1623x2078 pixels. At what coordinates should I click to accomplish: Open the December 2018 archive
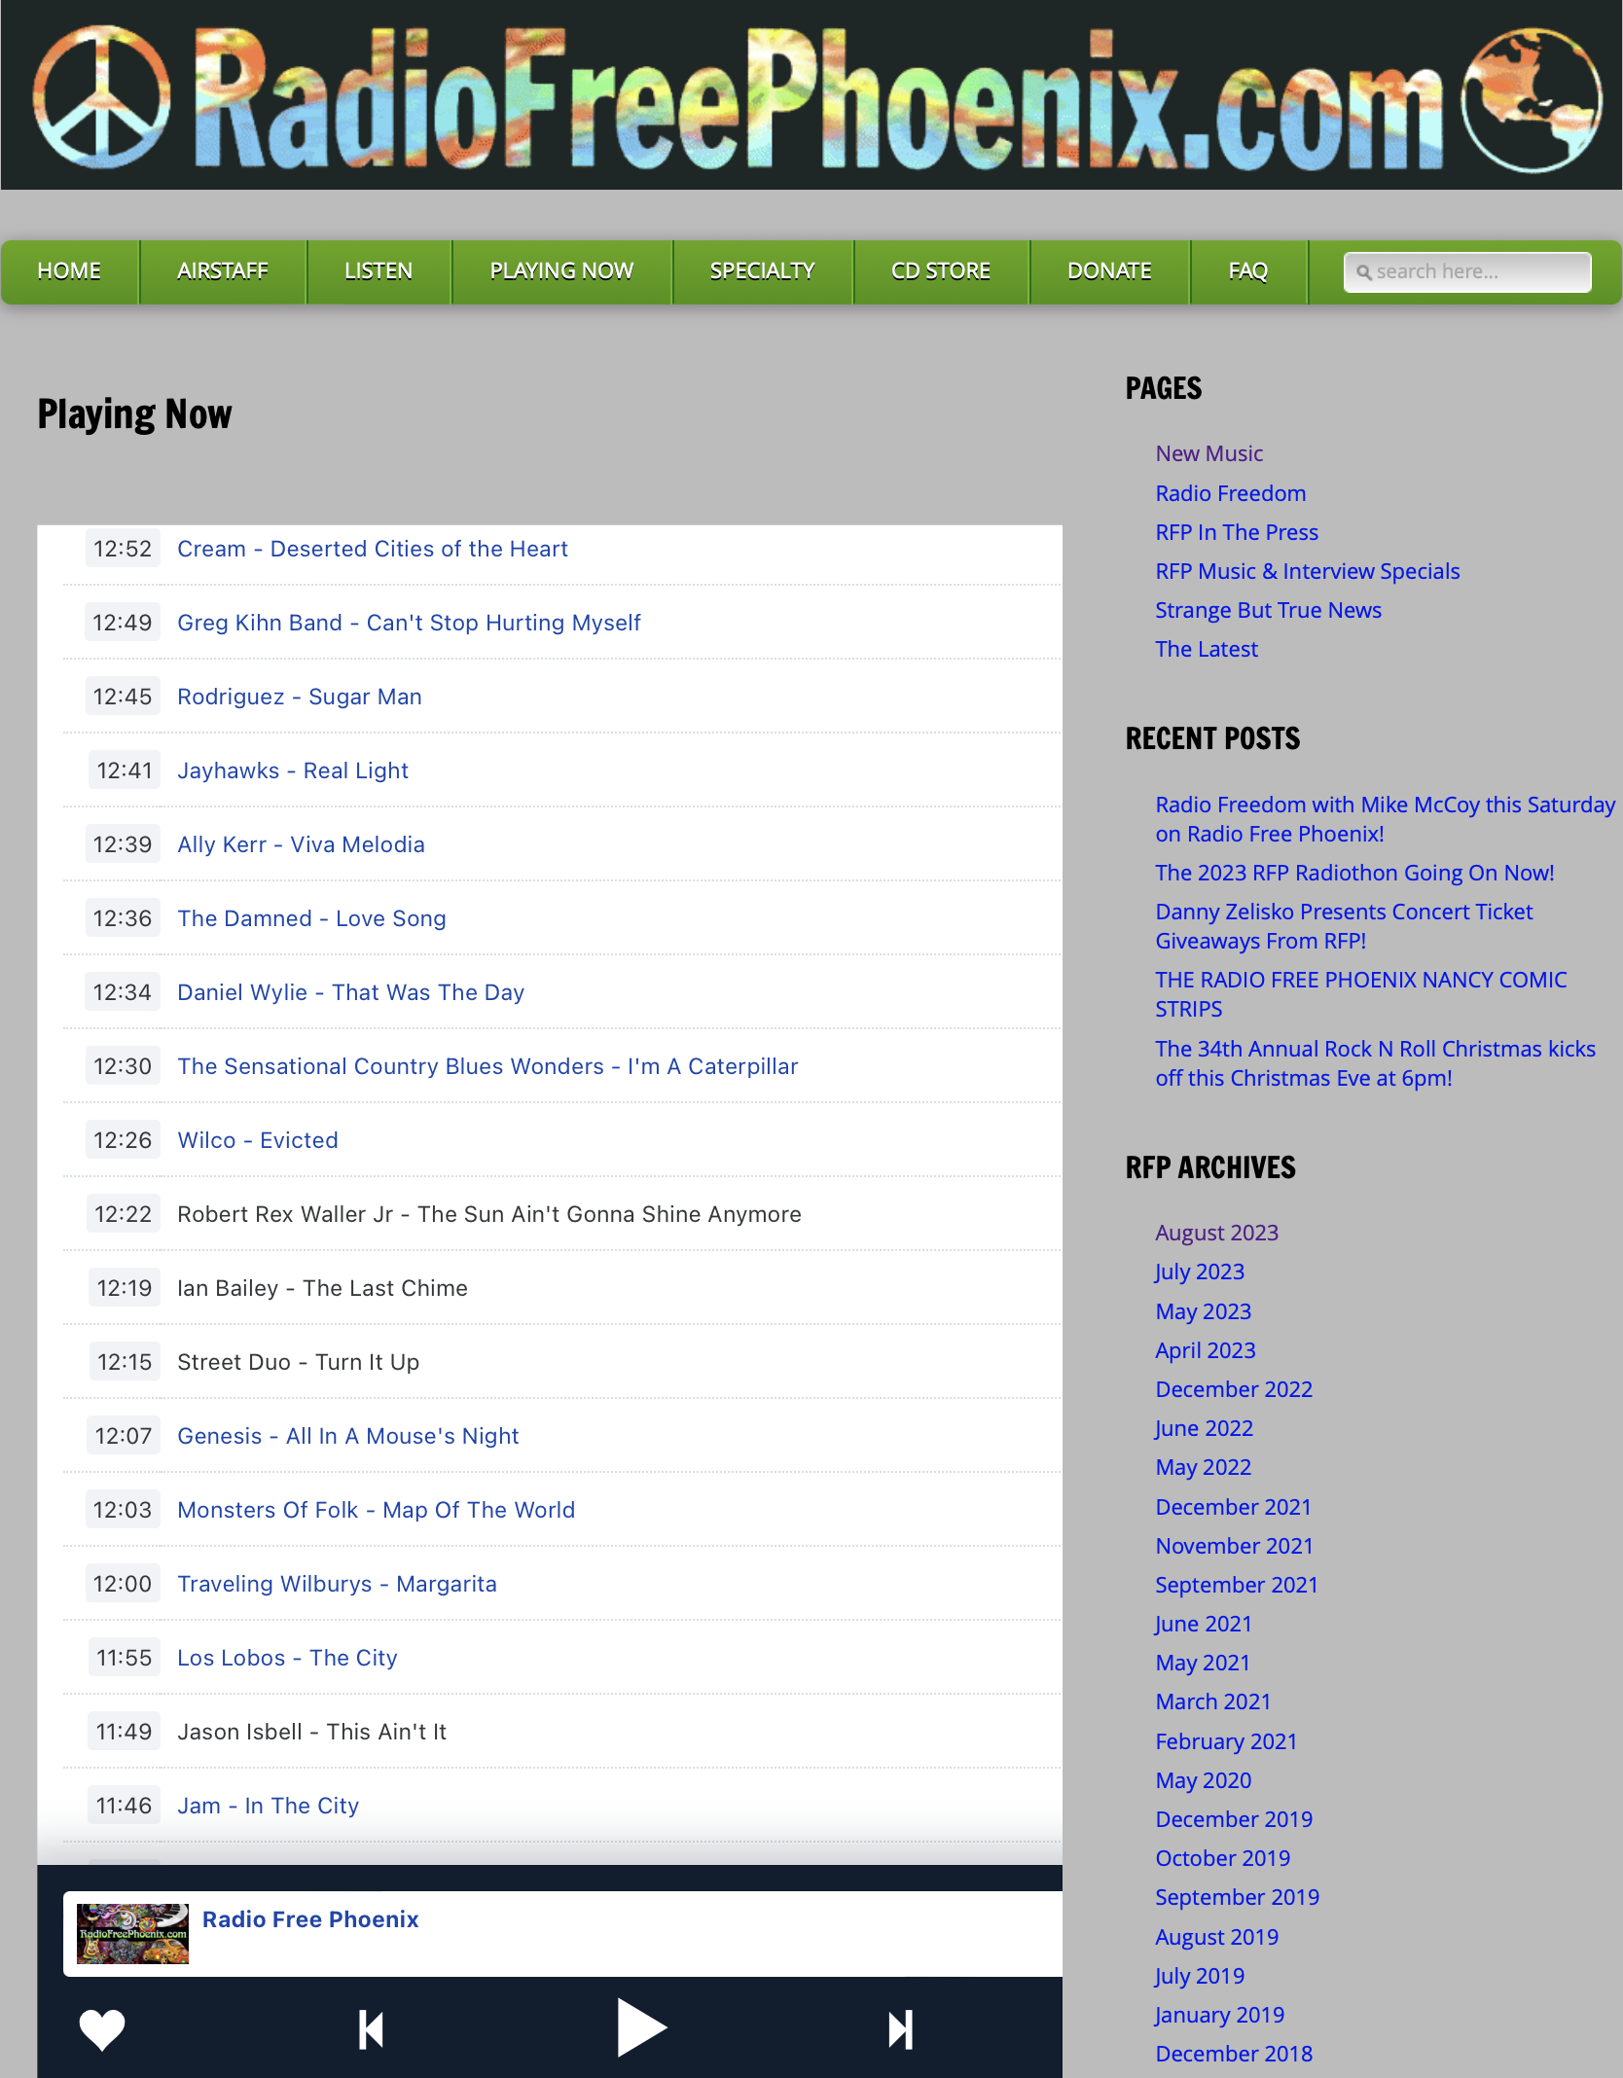tap(1234, 2054)
